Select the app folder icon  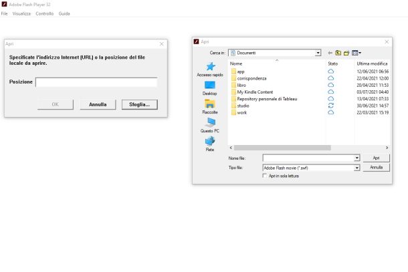[233, 72]
